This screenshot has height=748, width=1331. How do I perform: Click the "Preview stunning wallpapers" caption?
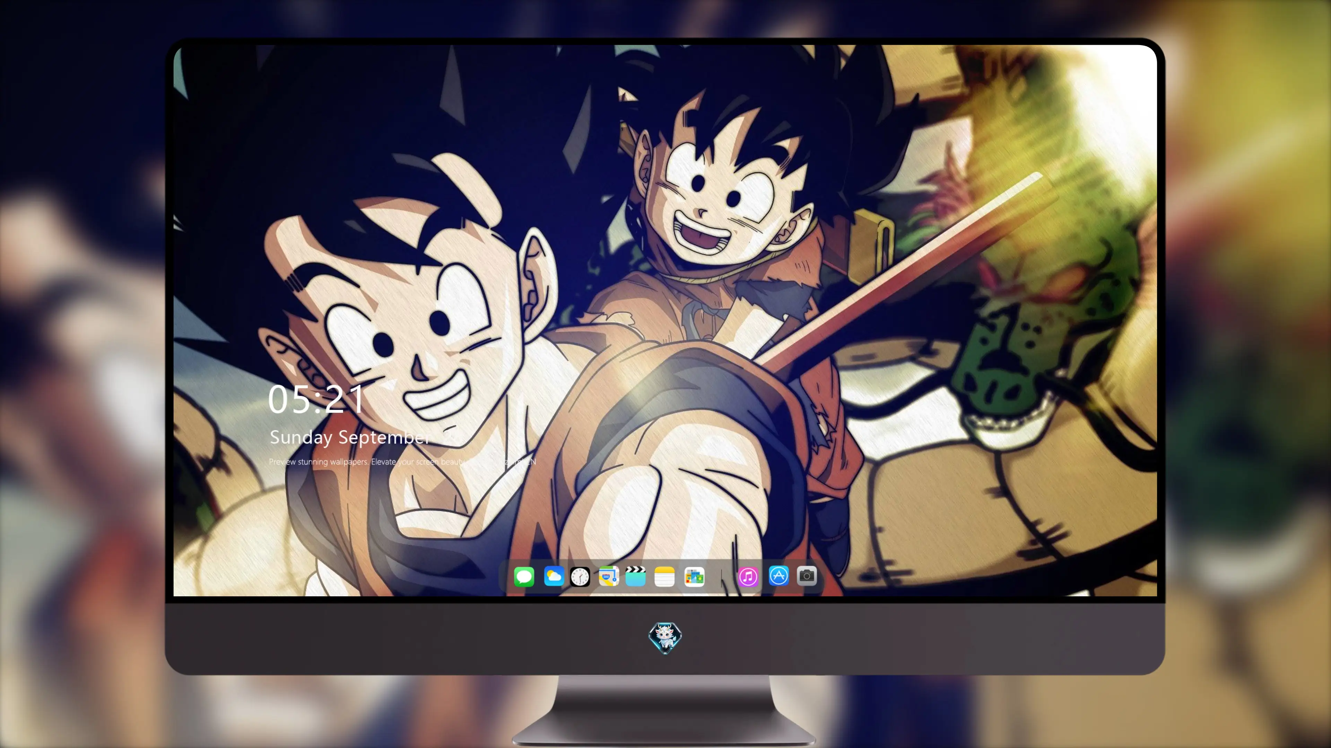tap(402, 462)
